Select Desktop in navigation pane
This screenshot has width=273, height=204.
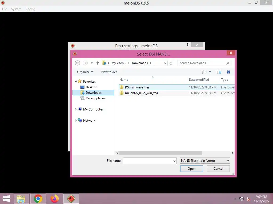91,87
